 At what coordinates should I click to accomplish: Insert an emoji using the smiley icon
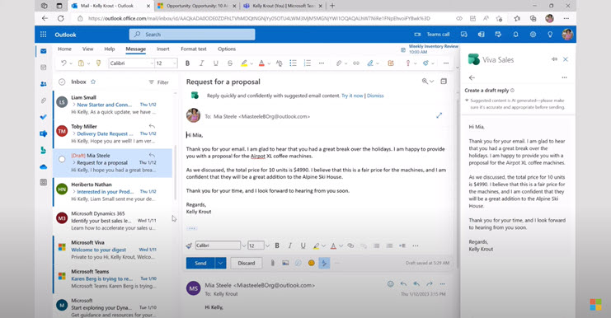pyautogui.click(x=312, y=263)
